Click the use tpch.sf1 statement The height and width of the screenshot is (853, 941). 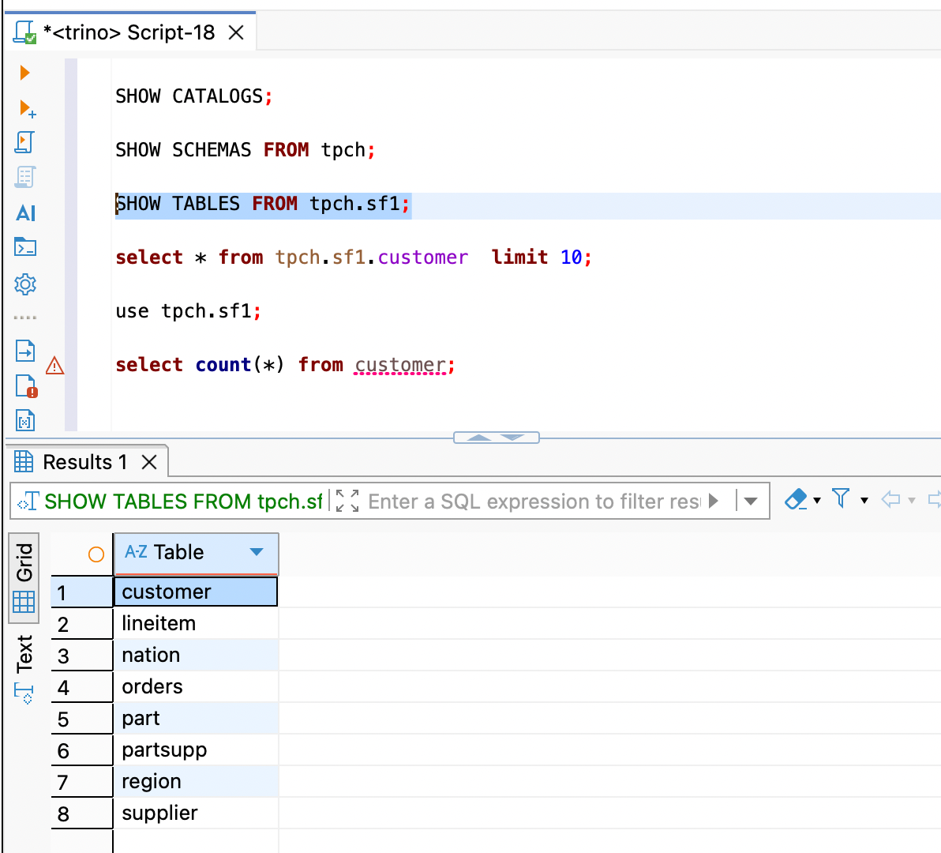(x=189, y=311)
